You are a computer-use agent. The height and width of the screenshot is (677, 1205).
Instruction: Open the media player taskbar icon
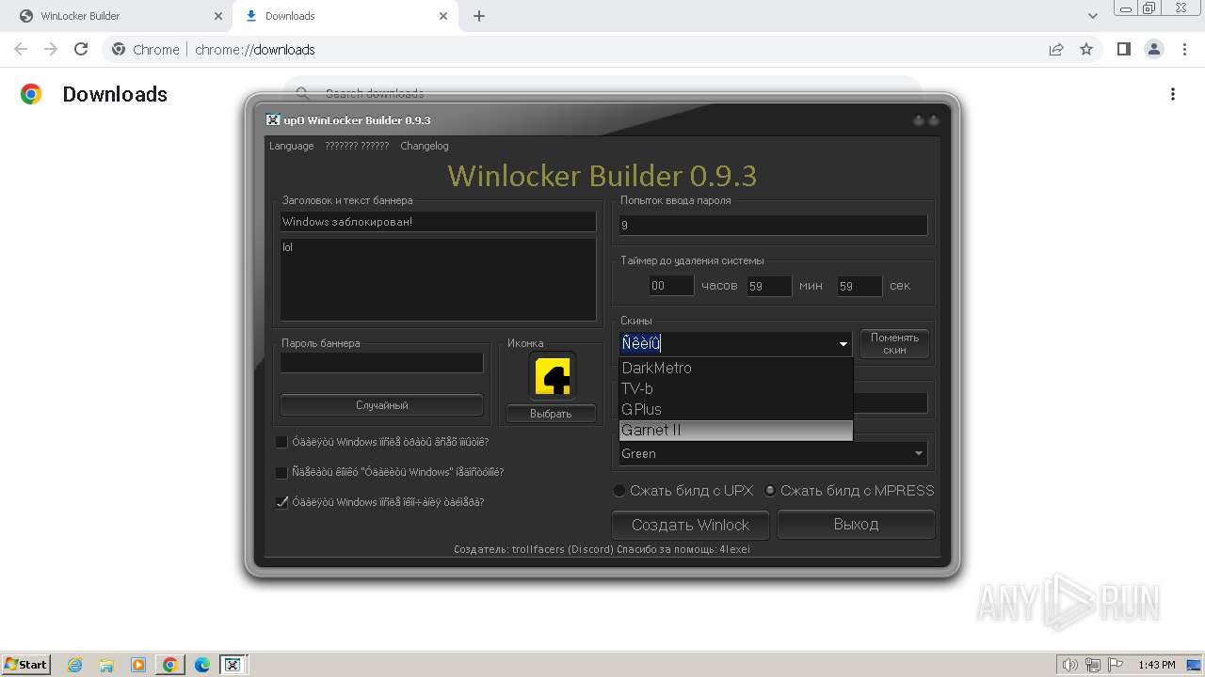click(138, 665)
